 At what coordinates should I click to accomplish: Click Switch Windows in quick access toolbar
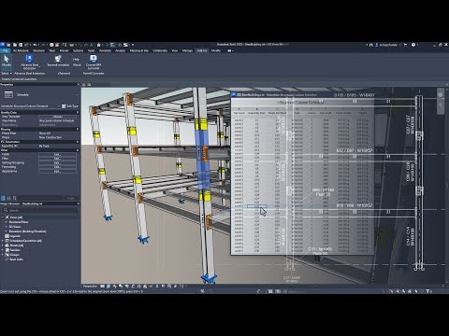[x=125, y=45]
